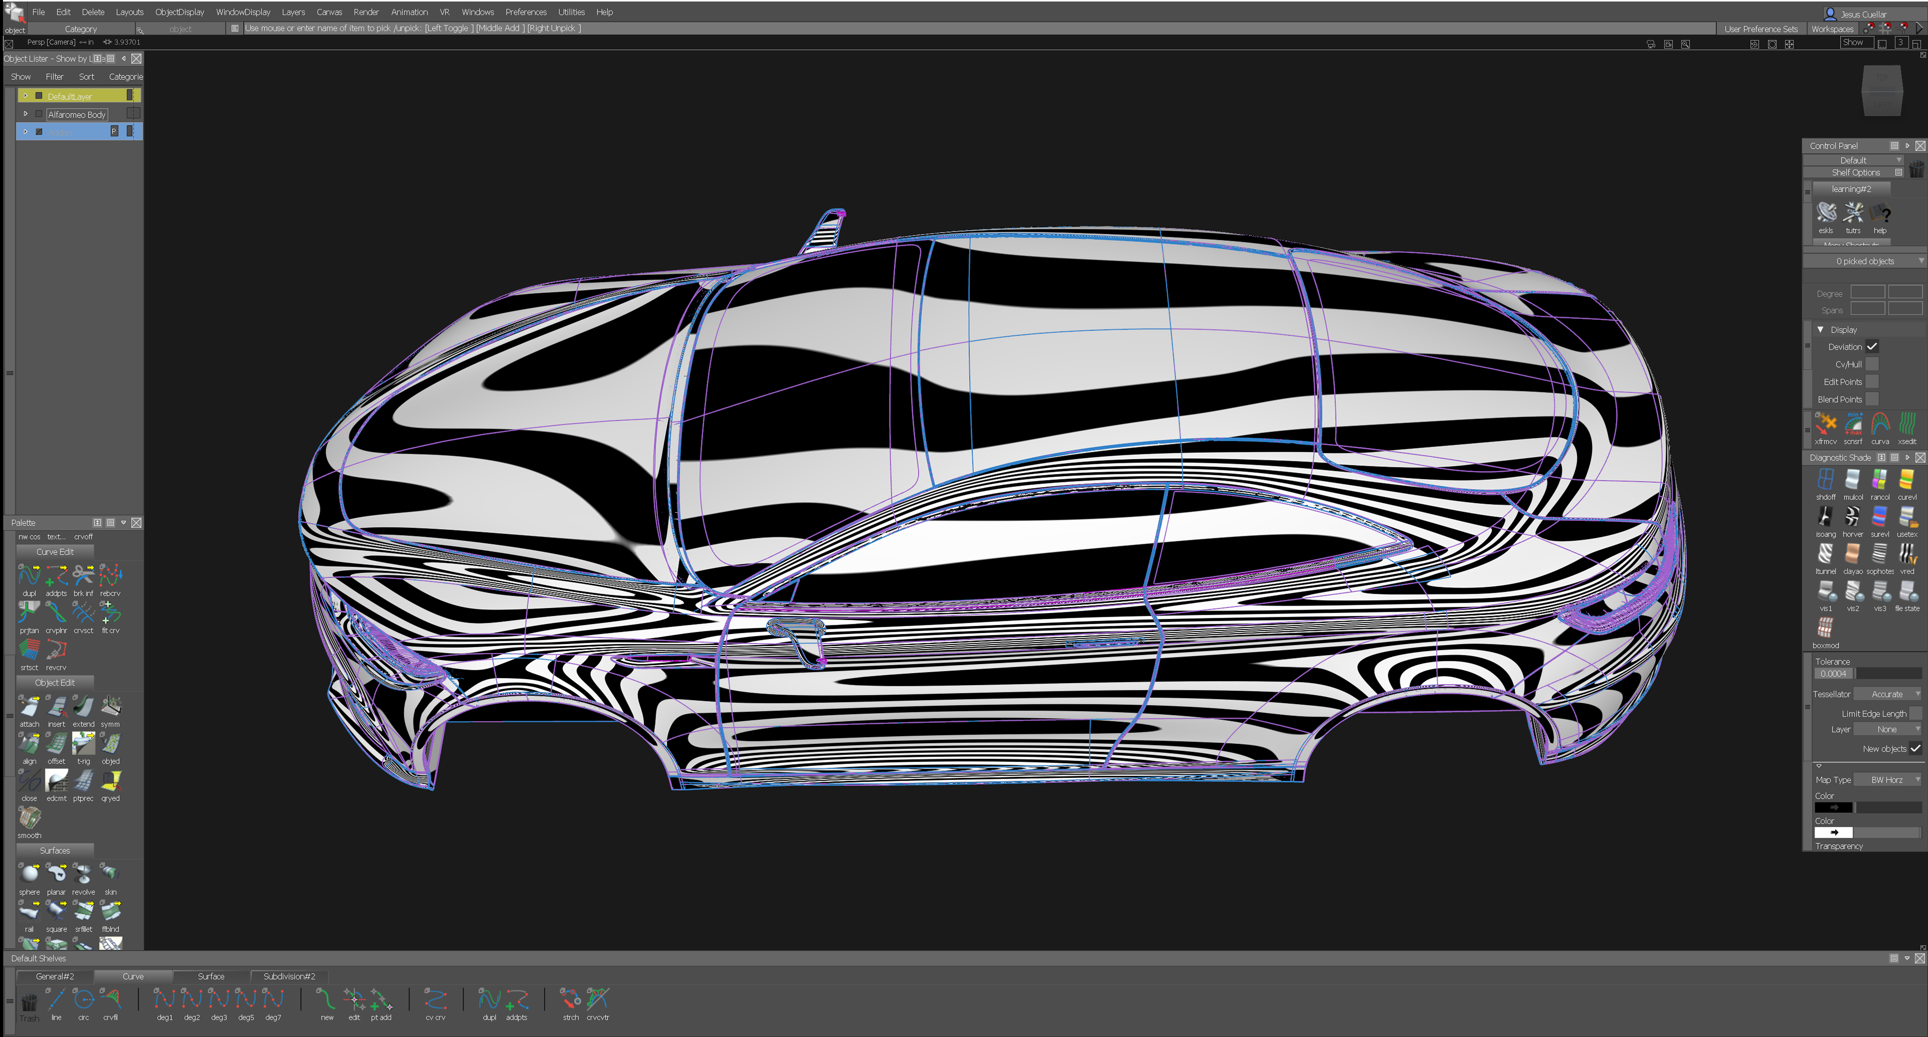Image resolution: width=1928 pixels, height=1037 pixels.
Task: Choose the circ curve tool on shelf
Action: click(83, 999)
